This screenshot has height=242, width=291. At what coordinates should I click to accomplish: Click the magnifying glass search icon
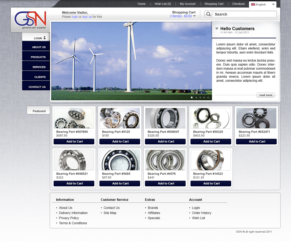click(208, 14)
